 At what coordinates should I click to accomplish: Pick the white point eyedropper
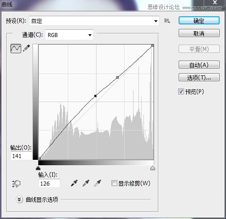[98, 183]
